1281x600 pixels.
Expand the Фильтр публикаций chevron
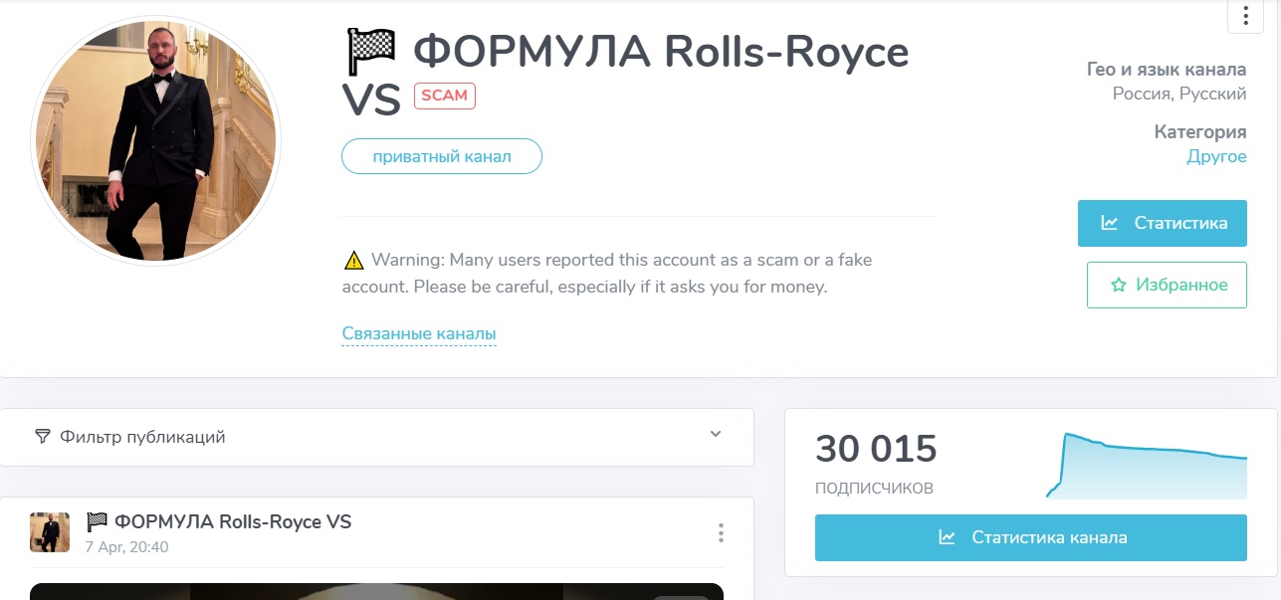coord(715,435)
